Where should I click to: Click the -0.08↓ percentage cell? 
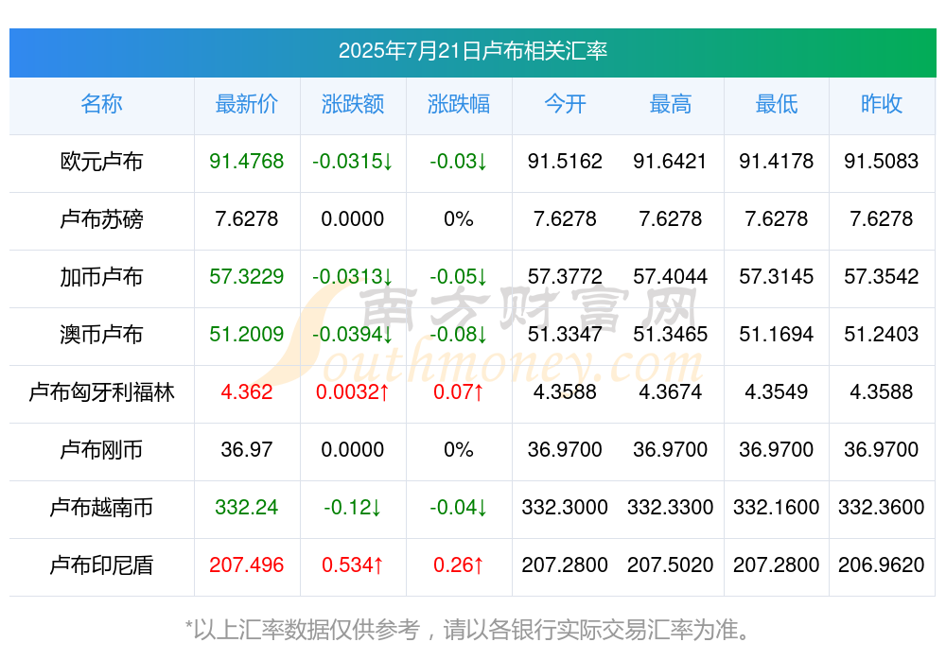coord(459,334)
